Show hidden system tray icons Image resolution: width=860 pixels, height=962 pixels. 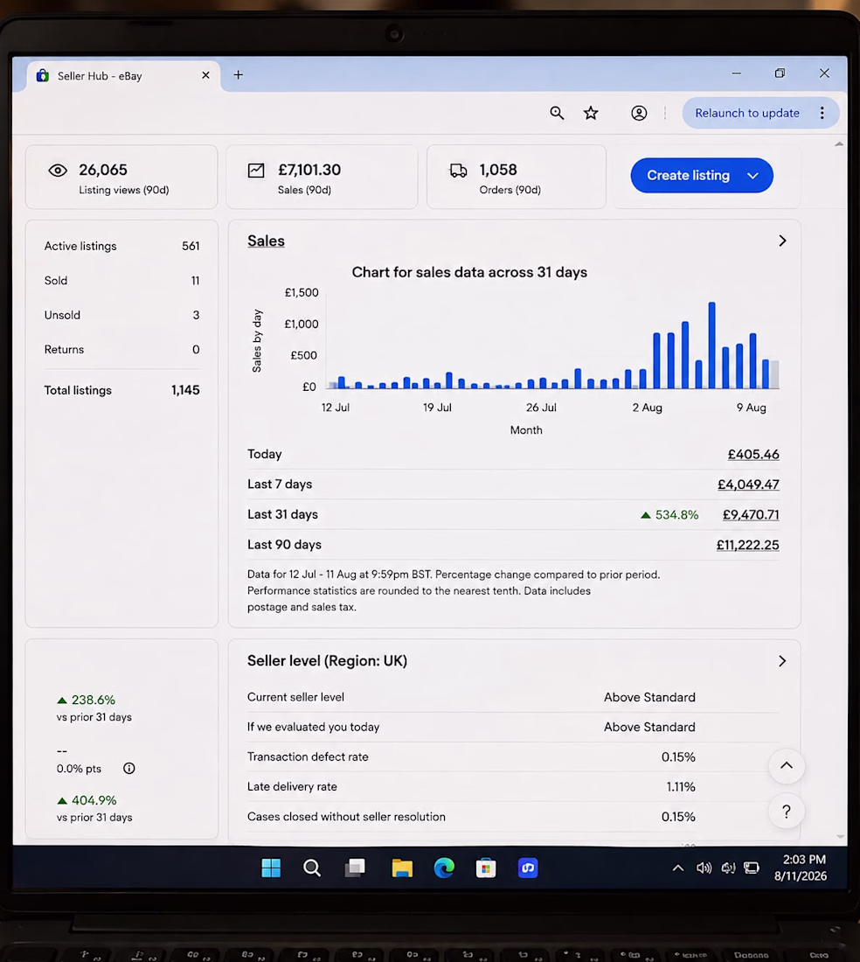coord(678,868)
